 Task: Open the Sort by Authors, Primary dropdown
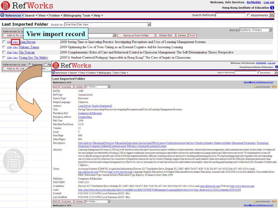[256, 30]
